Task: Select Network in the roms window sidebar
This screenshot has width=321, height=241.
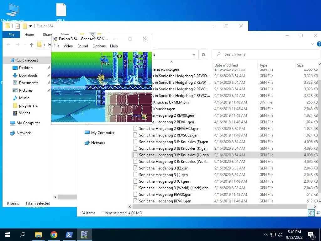Action: [x=98, y=143]
